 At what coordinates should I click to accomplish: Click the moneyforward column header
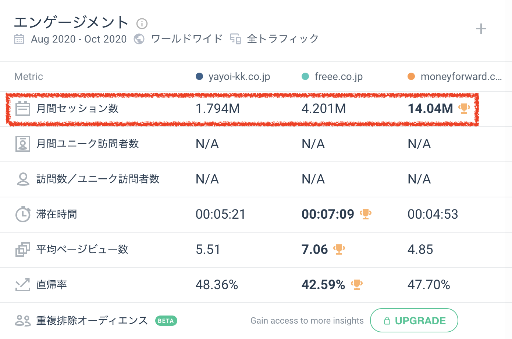click(461, 76)
